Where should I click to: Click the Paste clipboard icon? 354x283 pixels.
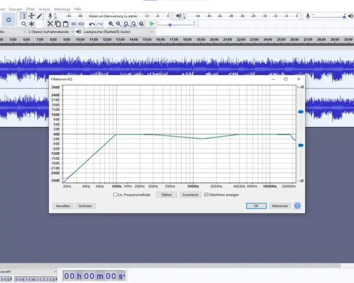pos(65,24)
